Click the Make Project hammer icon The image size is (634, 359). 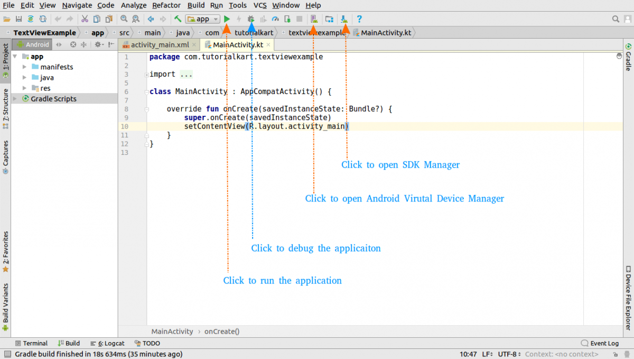click(x=178, y=19)
